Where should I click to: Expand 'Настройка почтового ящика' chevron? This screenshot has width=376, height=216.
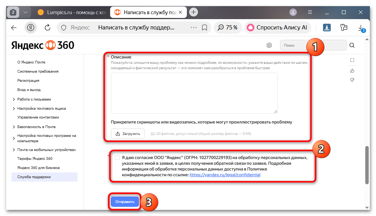coord(14,109)
